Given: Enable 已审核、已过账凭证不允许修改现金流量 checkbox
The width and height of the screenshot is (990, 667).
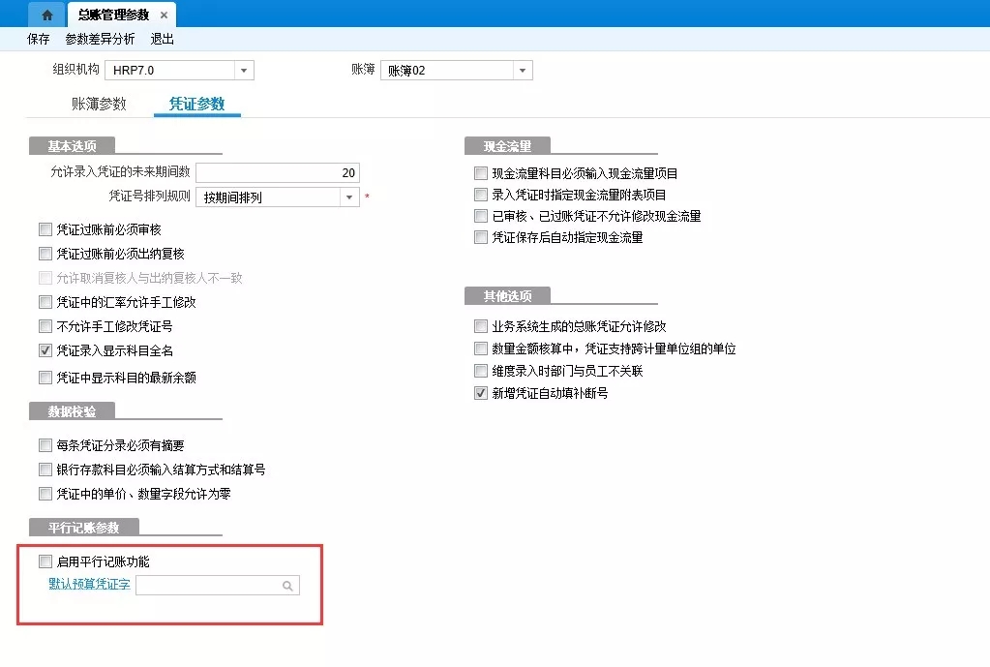Looking at the screenshot, I should tap(481, 216).
